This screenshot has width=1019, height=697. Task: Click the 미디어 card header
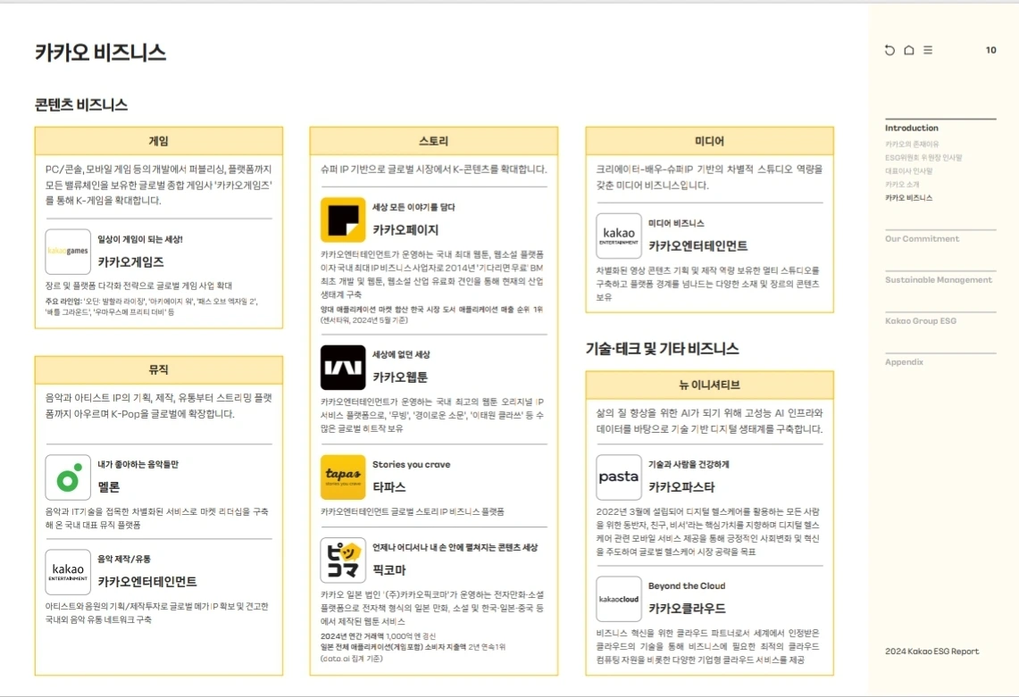[709, 141]
